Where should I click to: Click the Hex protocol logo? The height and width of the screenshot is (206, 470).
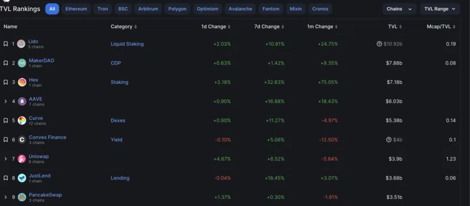coord(22,82)
